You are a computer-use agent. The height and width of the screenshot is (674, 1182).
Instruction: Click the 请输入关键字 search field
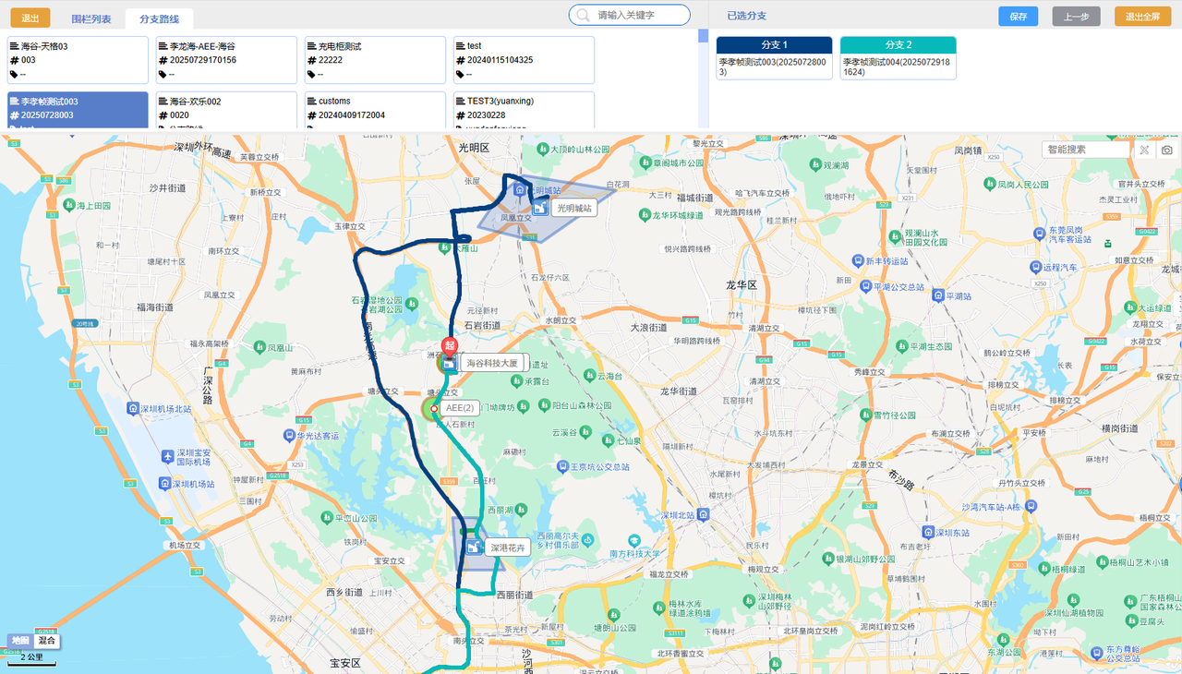[630, 15]
